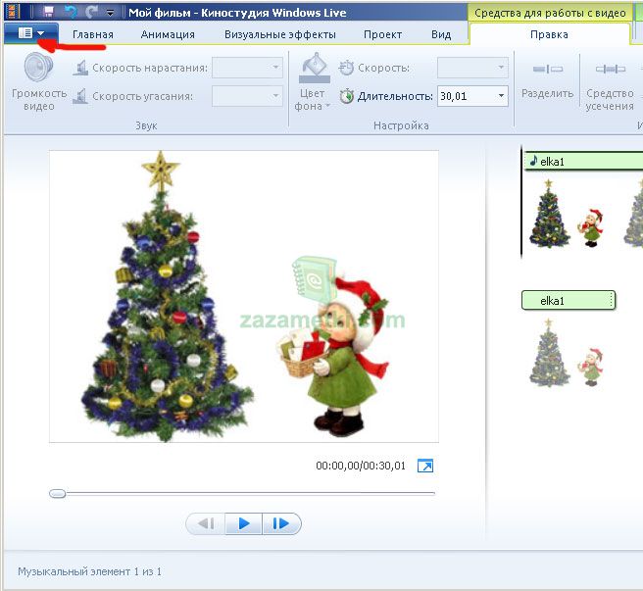Click the Звук group label
Image resolution: width=643 pixels, height=591 pixels.
click(146, 125)
